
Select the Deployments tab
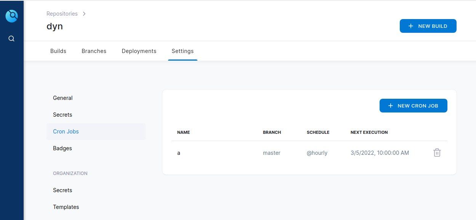(139, 51)
